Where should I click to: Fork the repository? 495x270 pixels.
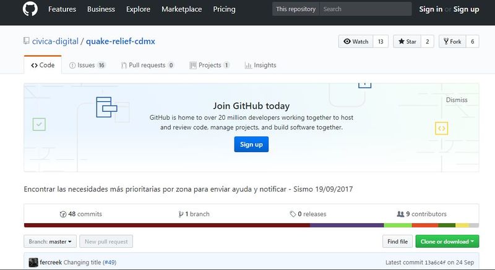tap(451, 41)
